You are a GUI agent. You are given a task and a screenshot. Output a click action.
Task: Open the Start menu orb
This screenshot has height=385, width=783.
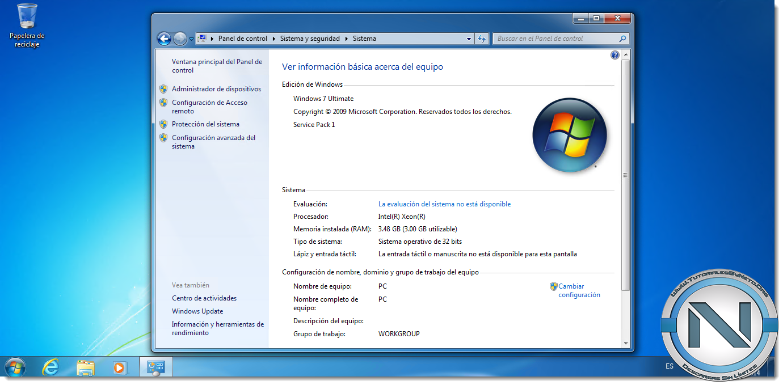(x=15, y=367)
